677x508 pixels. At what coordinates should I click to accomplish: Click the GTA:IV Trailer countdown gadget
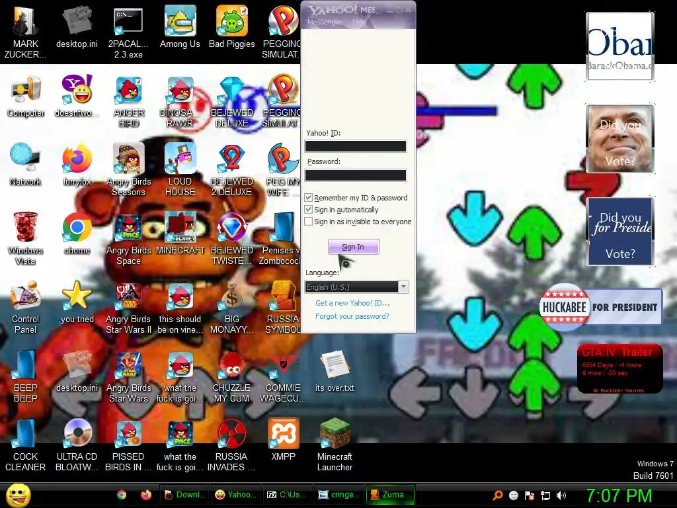619,369
